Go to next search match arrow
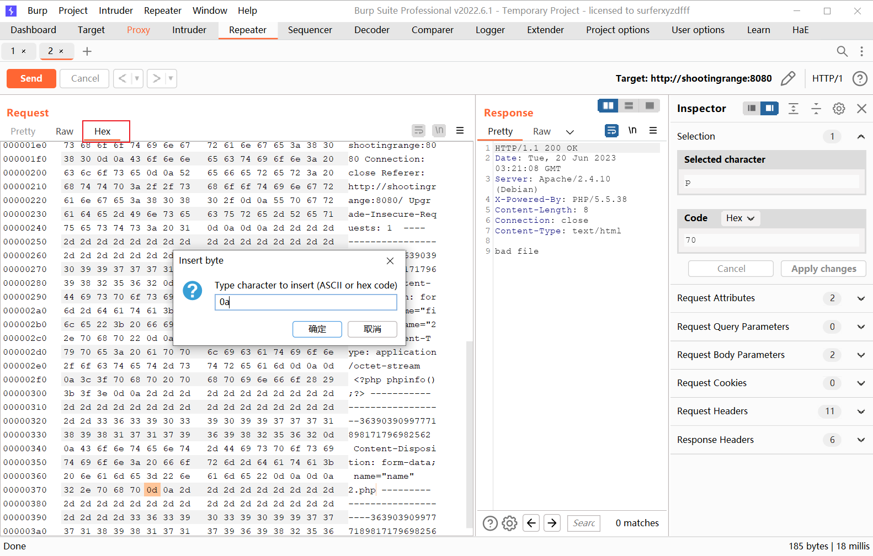The height and width of the screenshot is (556, 873). pyautogui.click(x=552, y=523)
